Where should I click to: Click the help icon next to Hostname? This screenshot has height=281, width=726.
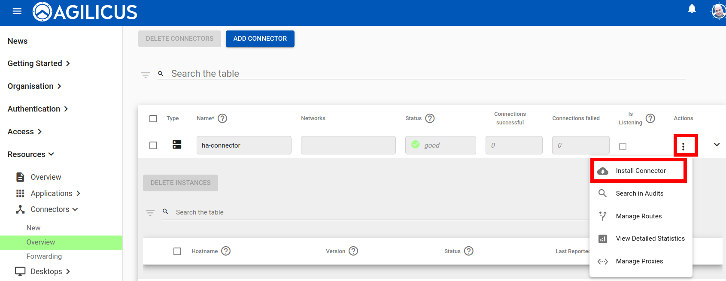(226, 251)
